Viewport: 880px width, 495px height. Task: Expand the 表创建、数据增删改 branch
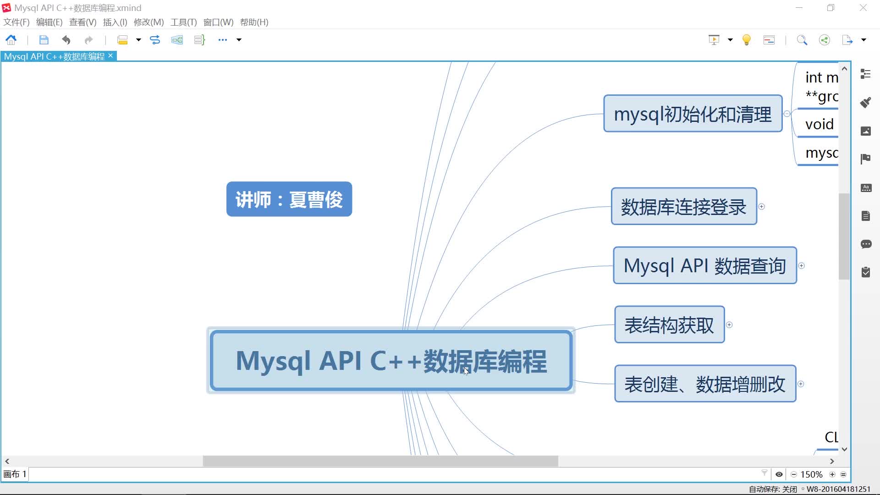coord(801,384)
